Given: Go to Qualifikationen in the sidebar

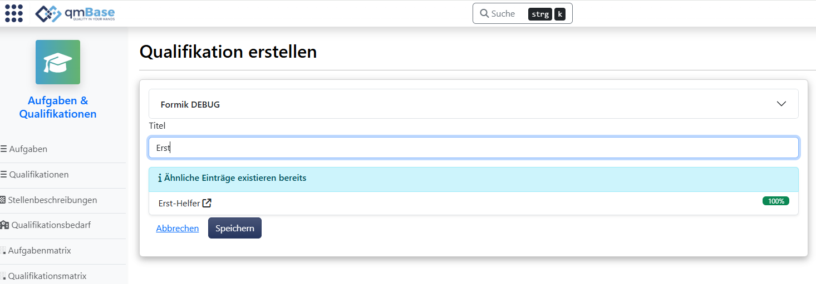Looking at the screenshot, I should point(39,175).
